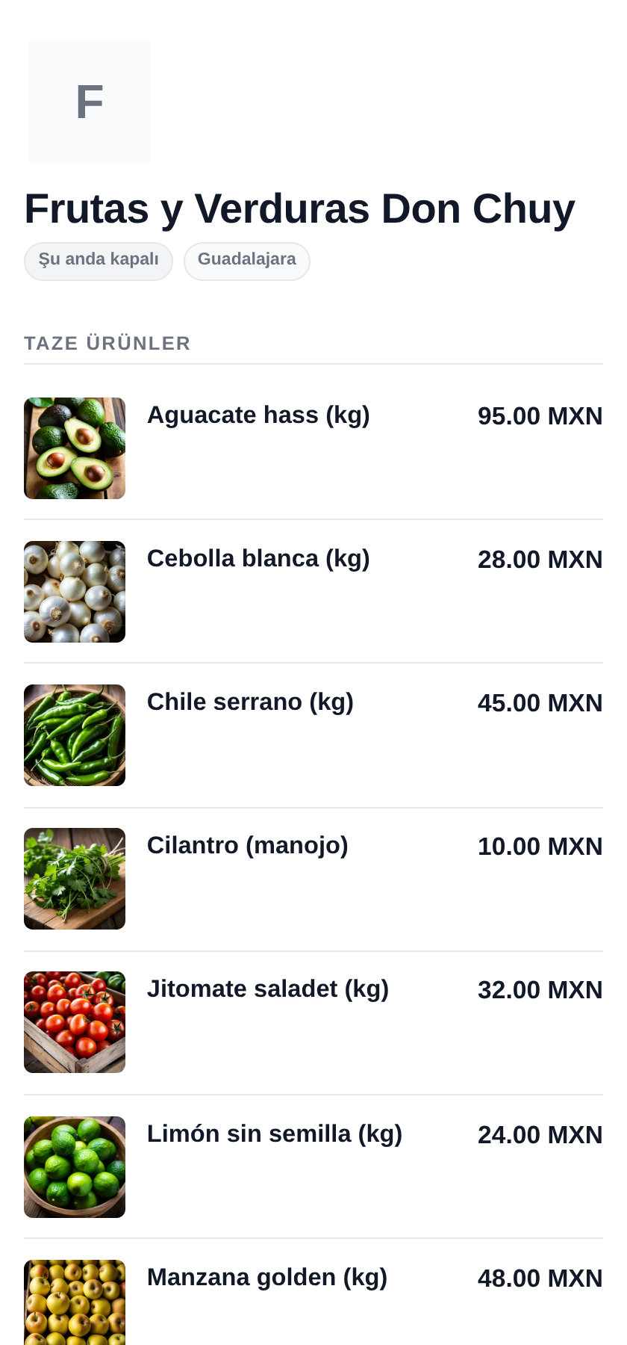Open the Cebolla blanca (kg) item name
The width and height of the screenshot is (627, 1345).
[x=258, y=559]
